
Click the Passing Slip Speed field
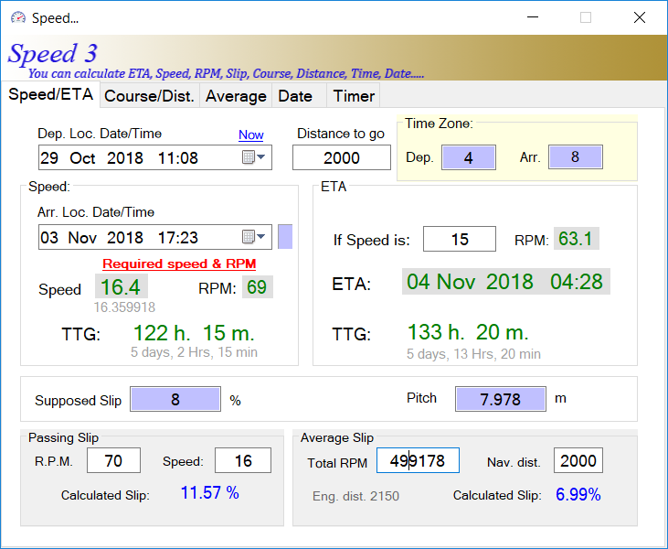[x=243, y=460]
